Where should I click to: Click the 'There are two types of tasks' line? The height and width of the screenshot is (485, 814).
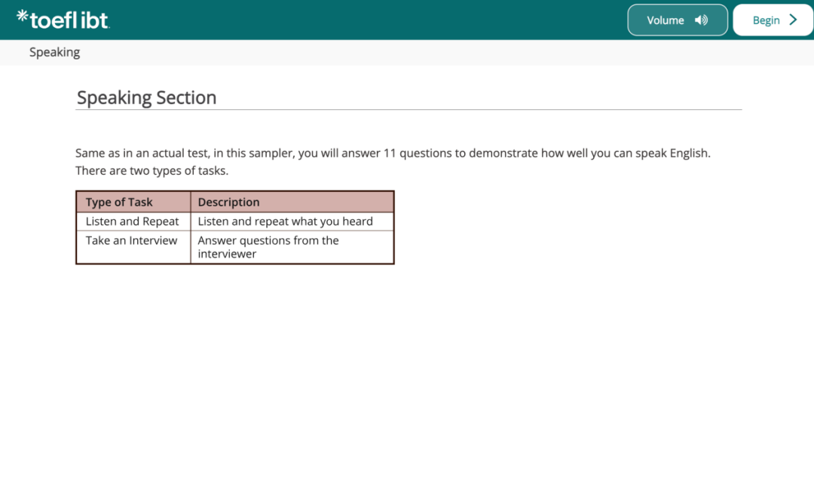(x=151, y=171)
